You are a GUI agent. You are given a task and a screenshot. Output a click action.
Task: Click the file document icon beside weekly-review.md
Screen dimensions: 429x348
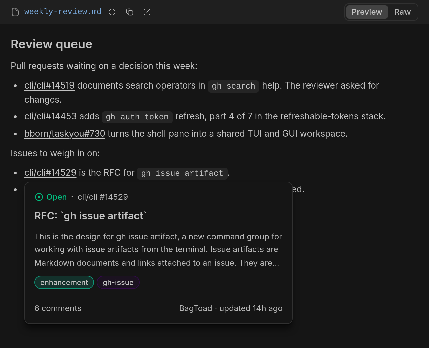tap(15, 12)
